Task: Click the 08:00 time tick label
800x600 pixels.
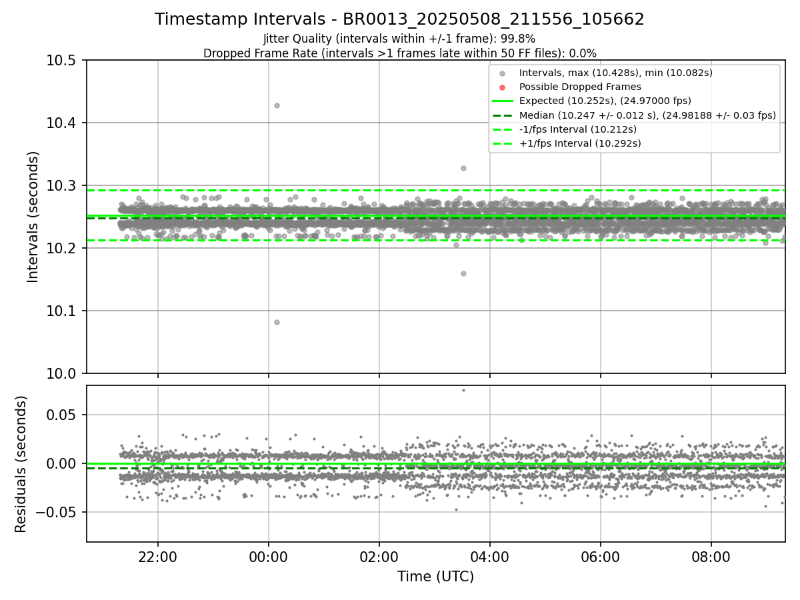Action: tap(711, 556)
